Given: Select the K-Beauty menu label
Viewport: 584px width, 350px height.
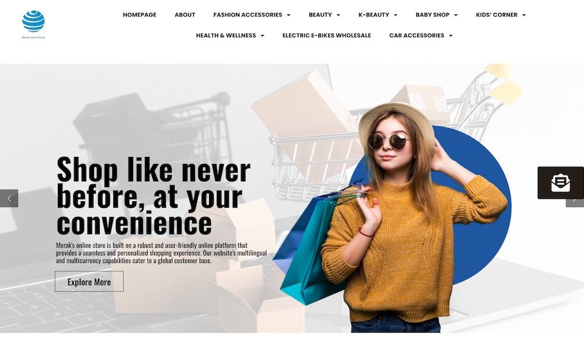Looking at the screenshot, I should (x=374, y=15).
